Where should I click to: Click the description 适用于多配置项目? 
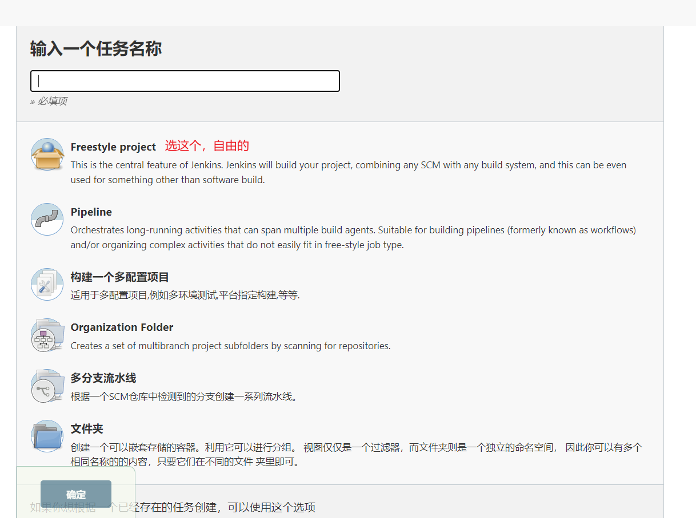pos(185,296)
